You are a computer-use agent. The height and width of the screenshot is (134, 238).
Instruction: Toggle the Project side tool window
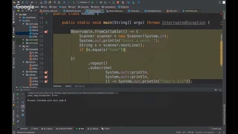[13, 32]
